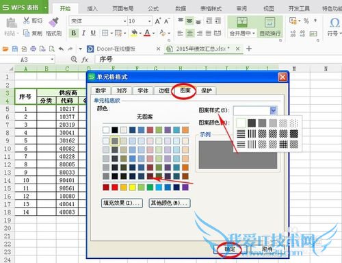Click the Merge and Center (合并居中) icon
This screenshot has height=263, width=342.
(x=242, y=23)
